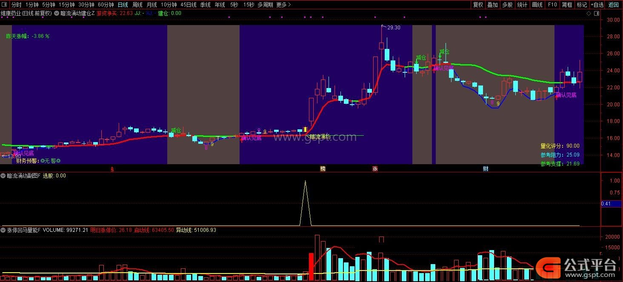Click the red '$' event marker below the chart
The height and width of the screenshot is (282, 623).
112,169
